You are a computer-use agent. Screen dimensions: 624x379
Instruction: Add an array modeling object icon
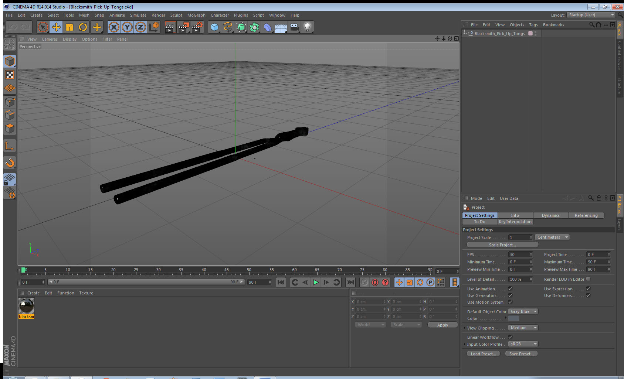(254, 27)
